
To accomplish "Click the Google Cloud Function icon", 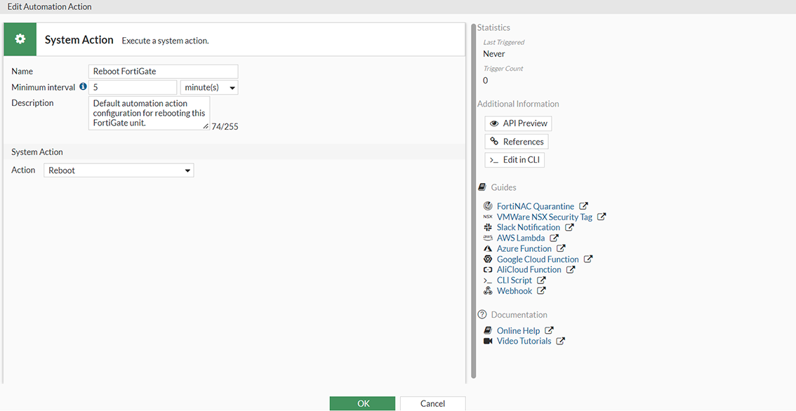I will point(488,259).
